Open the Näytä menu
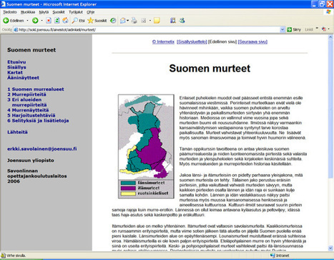This screenshot has width=334, height=260. (x=44, y=12)
